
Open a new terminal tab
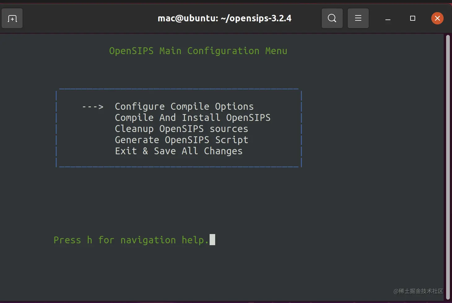coord(12,19)
